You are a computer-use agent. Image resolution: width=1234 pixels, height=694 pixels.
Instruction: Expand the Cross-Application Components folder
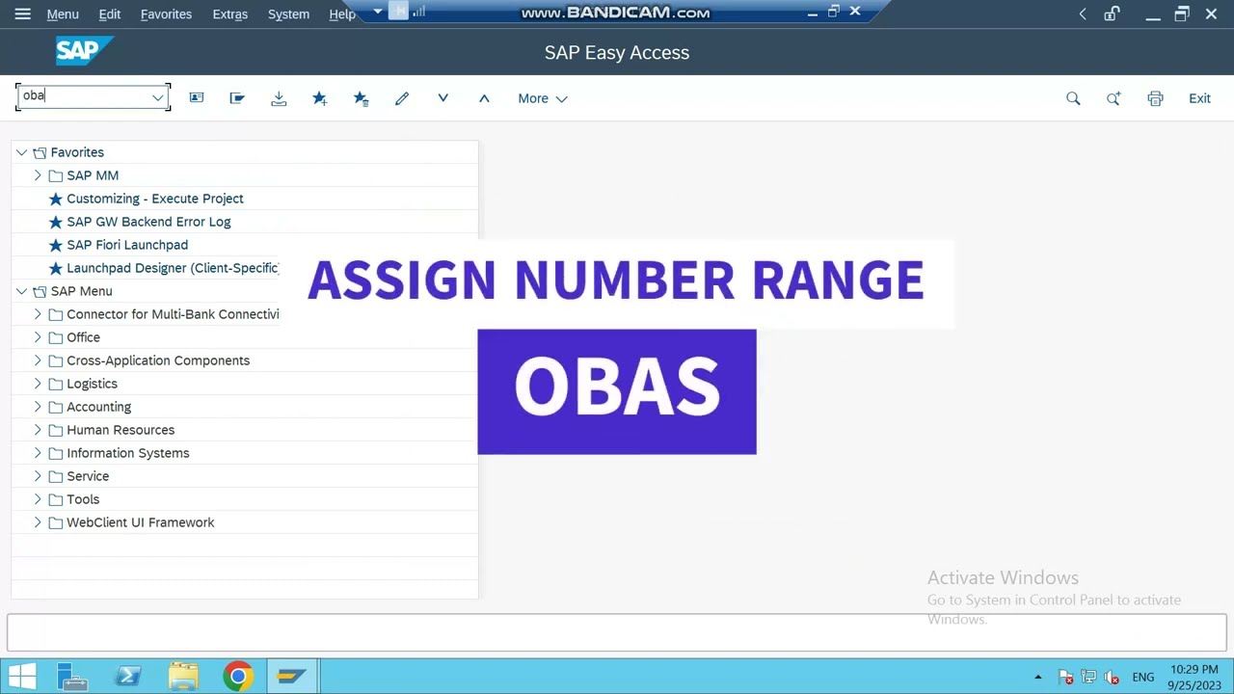click(x=38, y=360)
